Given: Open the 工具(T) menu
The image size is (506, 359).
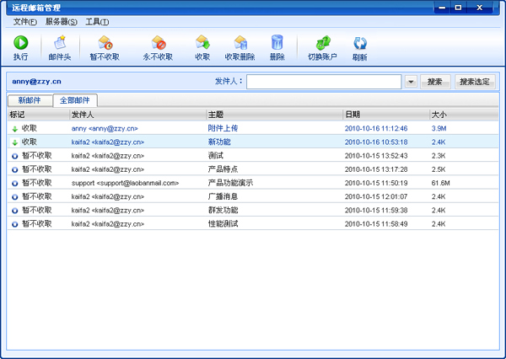Looking at the screenshot, I should pos(97,21).
